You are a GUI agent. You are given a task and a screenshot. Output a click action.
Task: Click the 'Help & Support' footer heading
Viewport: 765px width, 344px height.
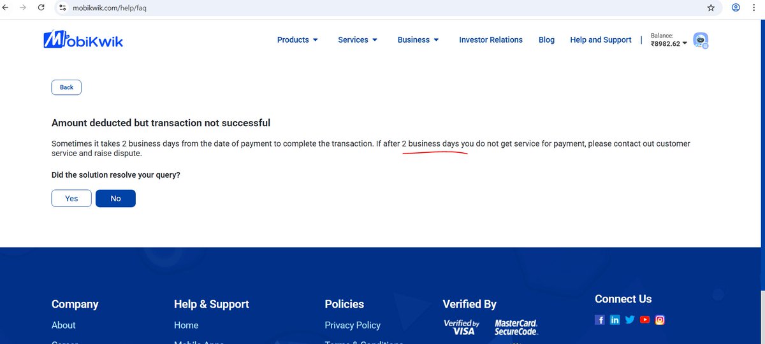point(212,304)
